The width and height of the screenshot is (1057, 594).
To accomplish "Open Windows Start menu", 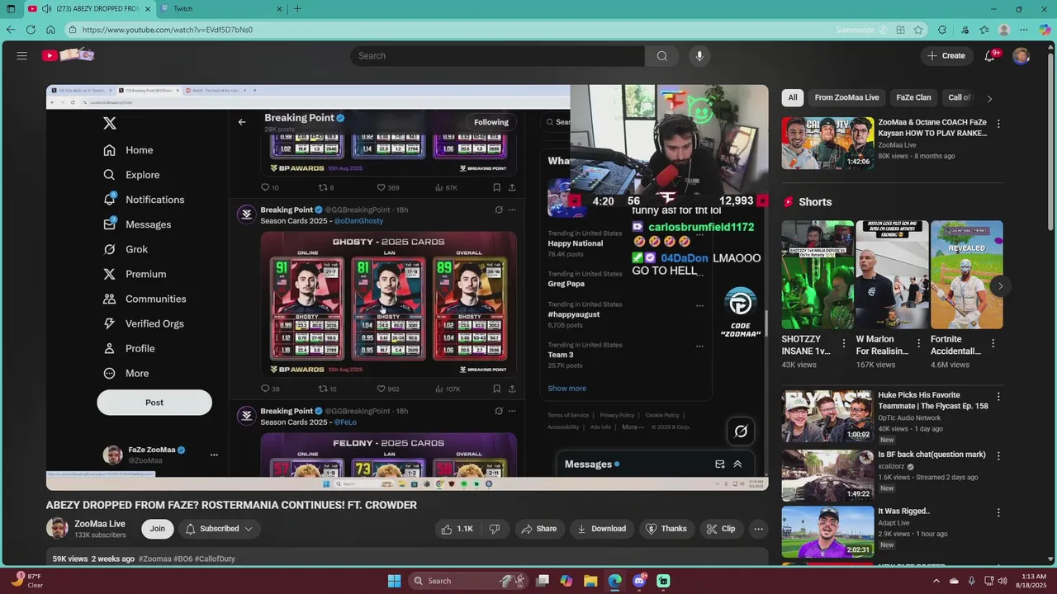I will [395, 581].
